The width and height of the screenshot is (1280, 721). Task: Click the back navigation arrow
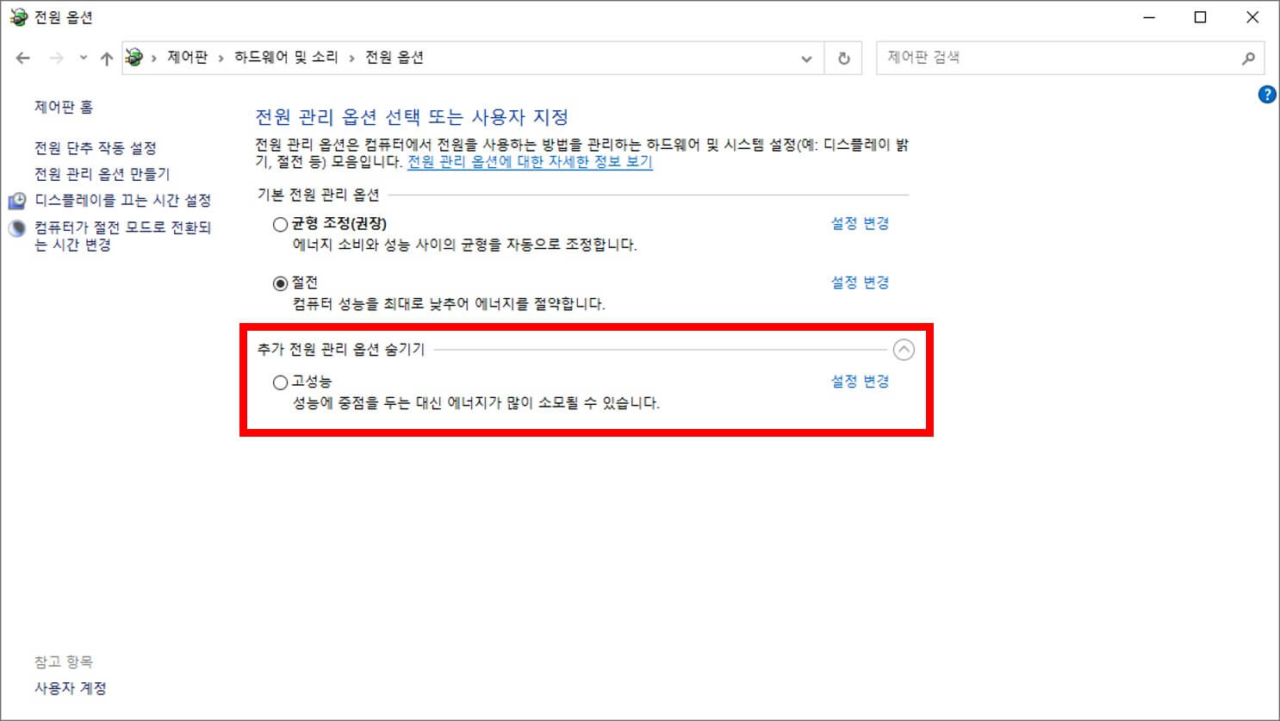(x=23, y=58)
